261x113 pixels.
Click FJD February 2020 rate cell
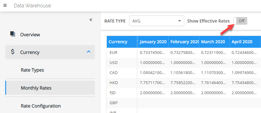click(x=184, y=93)
